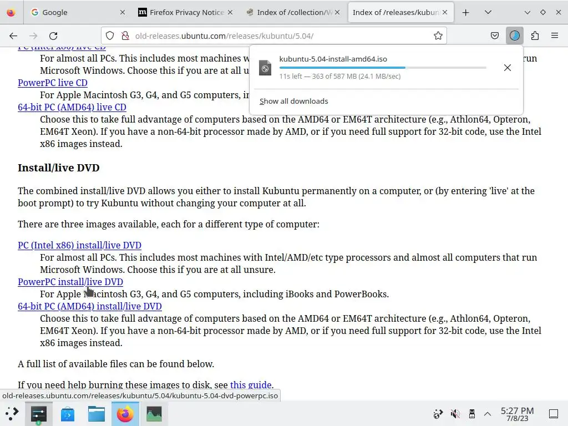Open PC (Intel x86) install/live DVD link

tap(79, 245)
